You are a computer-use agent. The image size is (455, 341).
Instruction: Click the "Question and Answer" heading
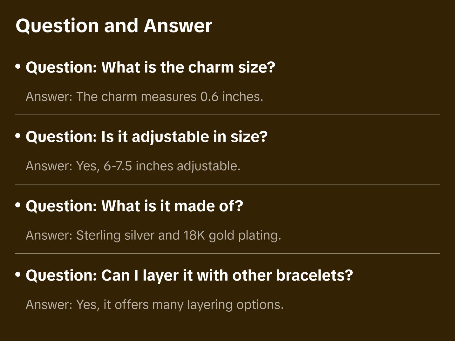point(114,25)
